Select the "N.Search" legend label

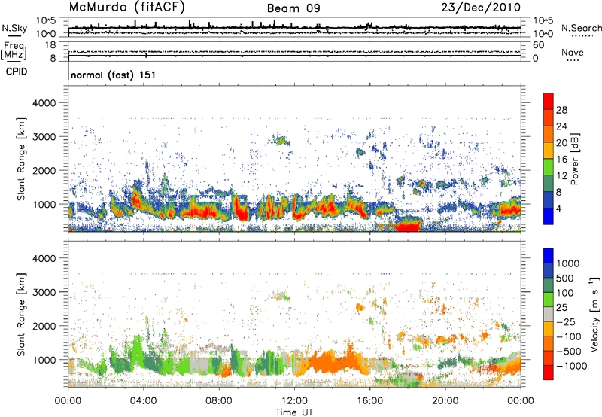click(581, 28)
